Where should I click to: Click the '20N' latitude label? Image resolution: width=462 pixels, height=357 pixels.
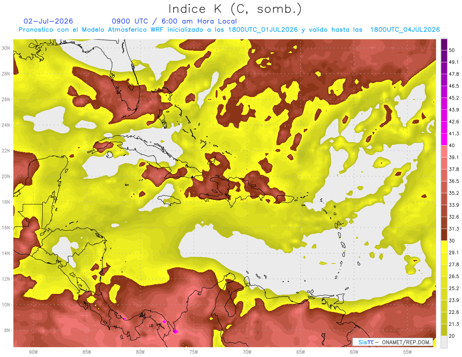(7, 176)
